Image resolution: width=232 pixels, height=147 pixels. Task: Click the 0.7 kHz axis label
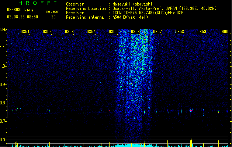coord(3,121)
